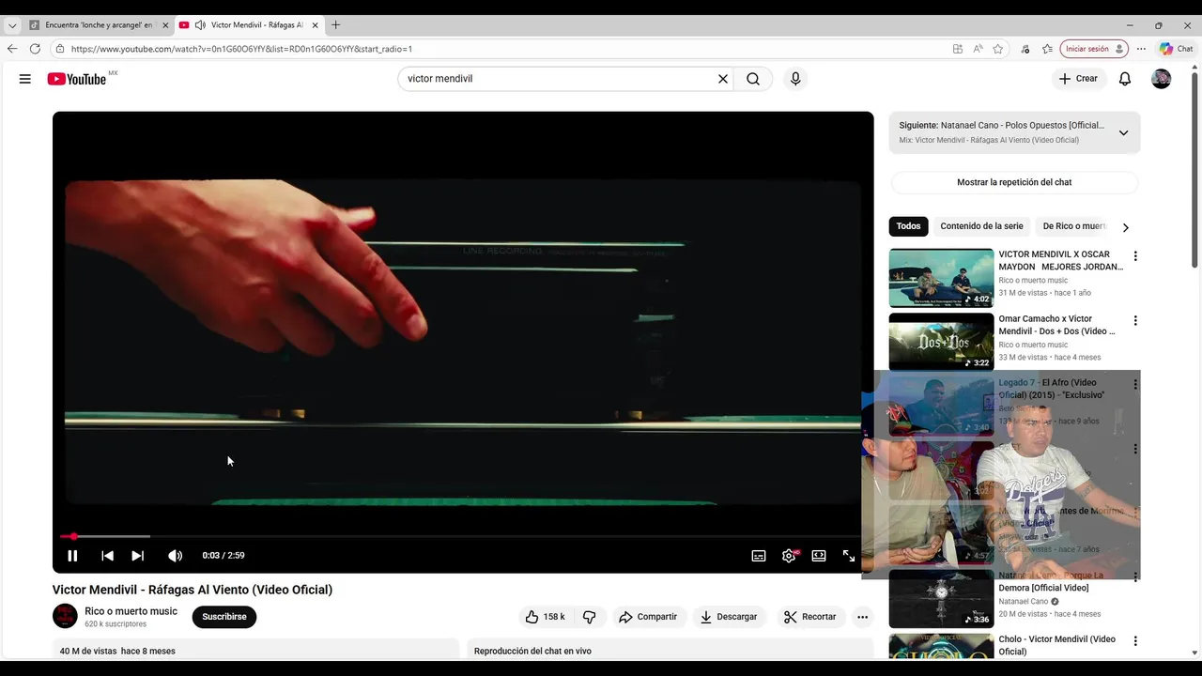Expand the Mix playlist panel chevron
Image resolution: width=1202 pixels, height=676 pixels.
[x=1123, y=132]
